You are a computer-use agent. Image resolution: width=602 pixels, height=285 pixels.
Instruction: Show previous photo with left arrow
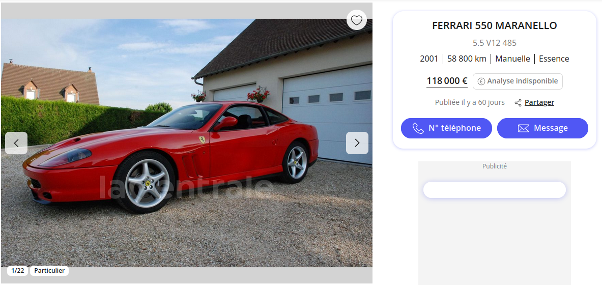click(x=16, y=143)
